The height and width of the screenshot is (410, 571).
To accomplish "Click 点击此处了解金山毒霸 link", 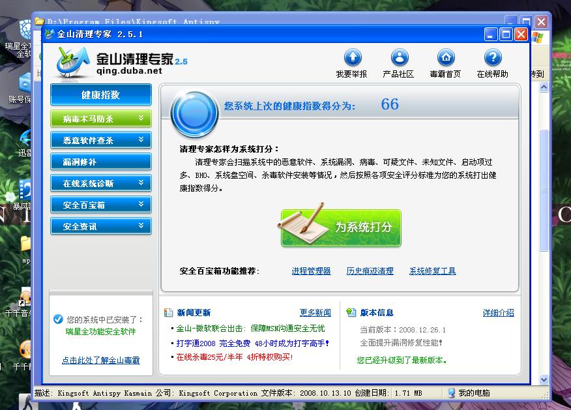I will (x=101, y=360).
